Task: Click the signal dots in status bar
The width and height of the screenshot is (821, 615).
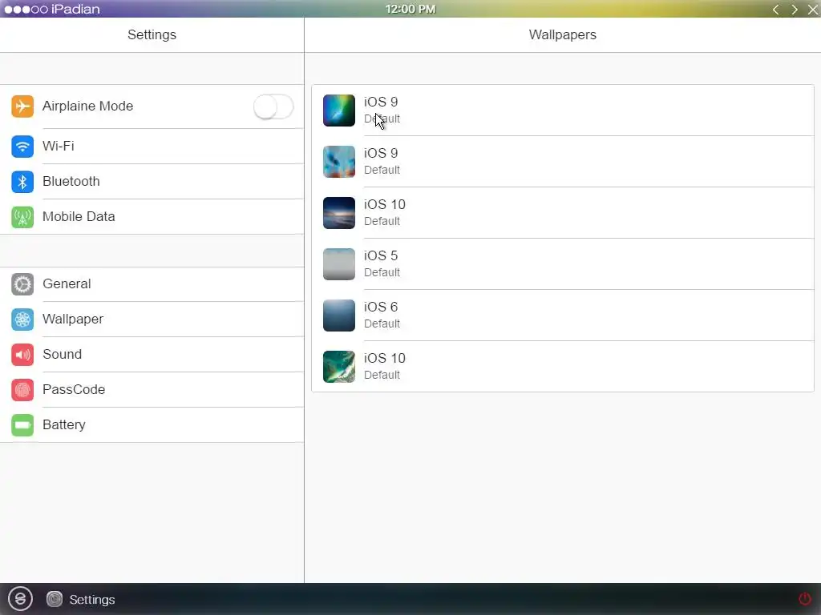Action: click(26, 10)
